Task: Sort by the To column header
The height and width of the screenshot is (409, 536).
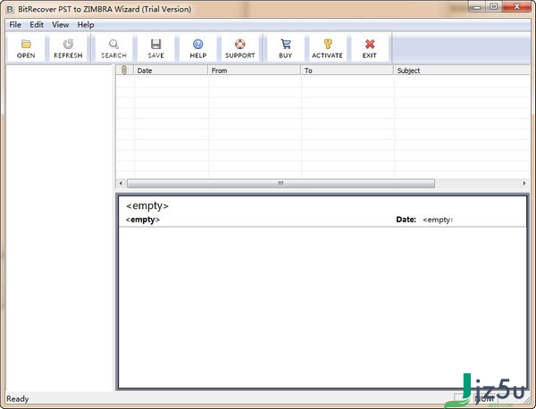Action: pyautogui.click(x=348, y=70)
